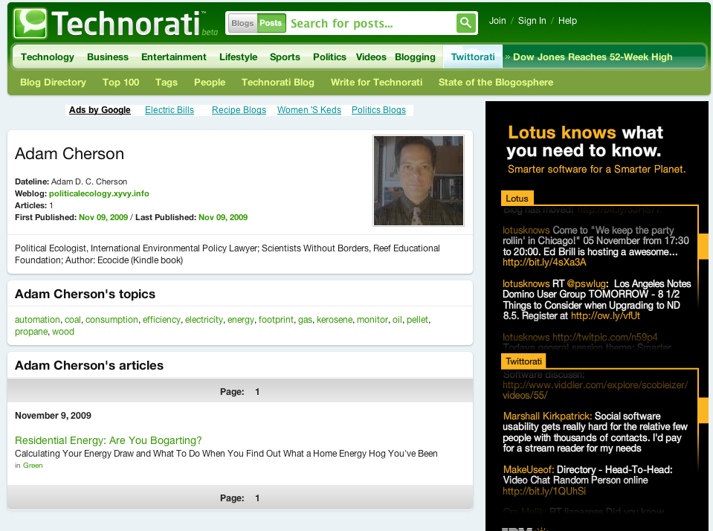Open the ow.ly/vfUt link in ad

click(606, 316)
